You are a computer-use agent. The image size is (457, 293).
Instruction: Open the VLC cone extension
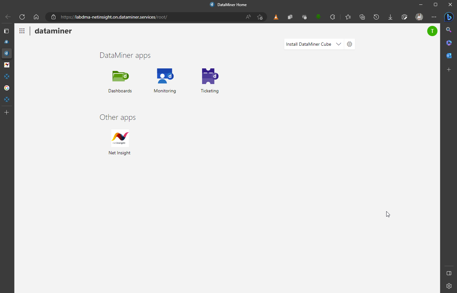tap(276, 17)
